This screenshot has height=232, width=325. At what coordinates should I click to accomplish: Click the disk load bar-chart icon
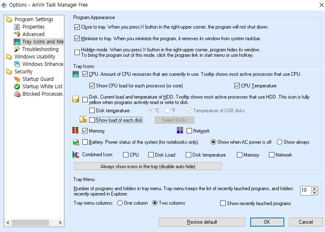coord(83,119)
